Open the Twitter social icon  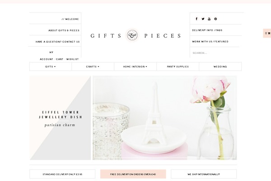tap(203, 19)
